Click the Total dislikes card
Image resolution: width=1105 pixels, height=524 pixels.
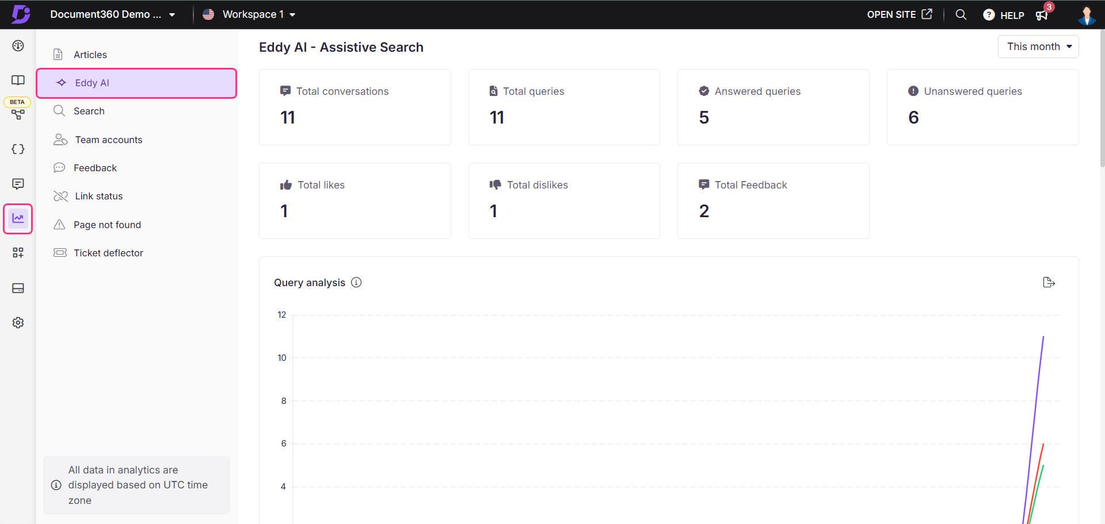564,201
